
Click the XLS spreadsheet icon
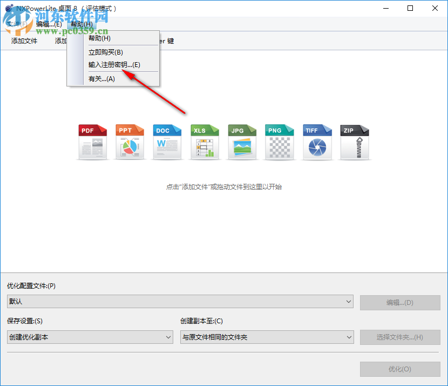click(x=205, y=142)
